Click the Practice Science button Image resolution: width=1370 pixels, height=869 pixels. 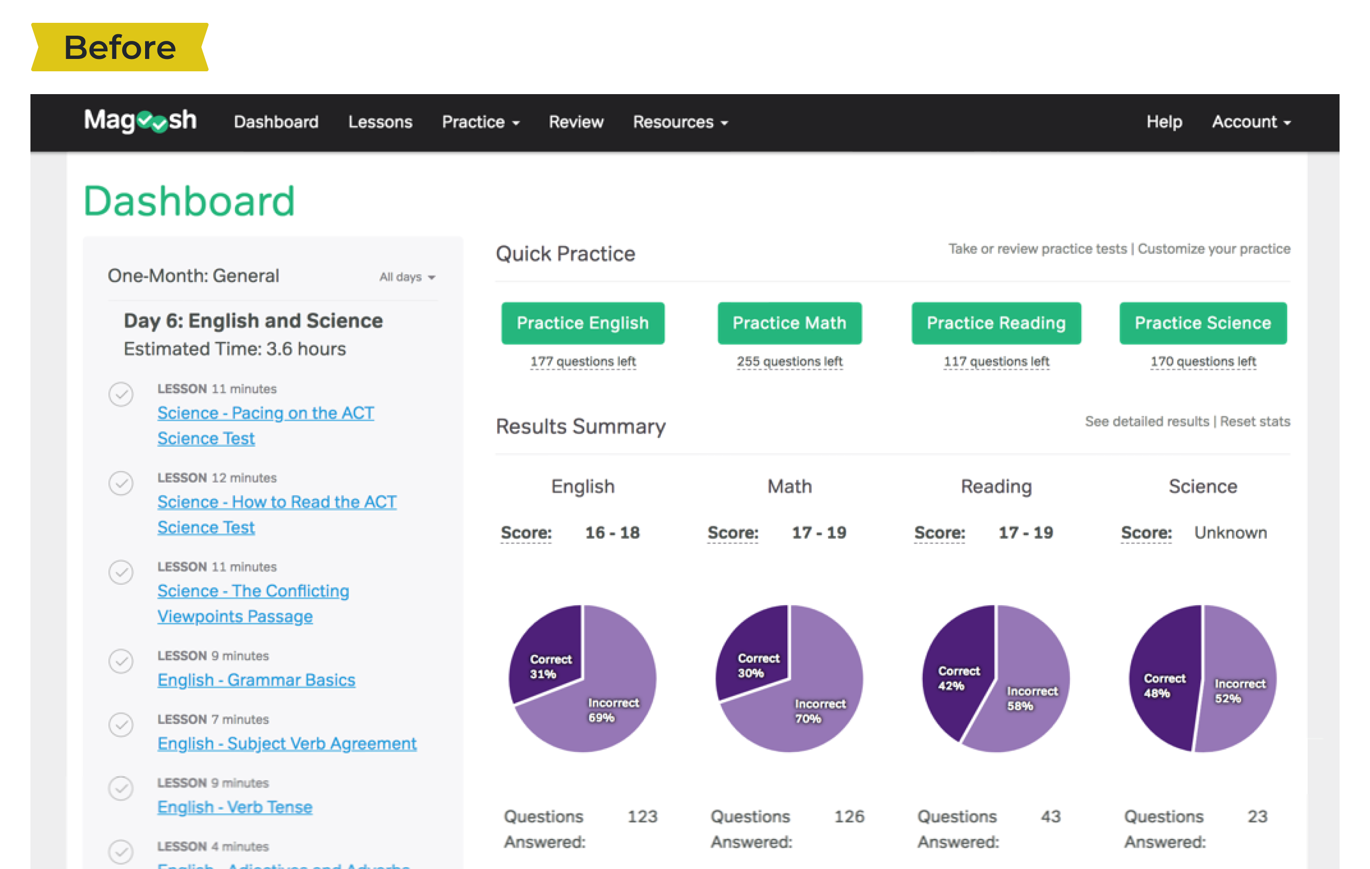(1203, 323)
